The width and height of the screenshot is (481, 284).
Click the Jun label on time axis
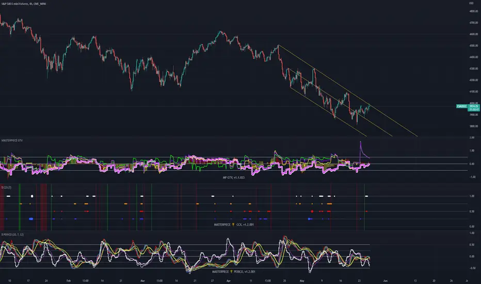click(386, 280)
